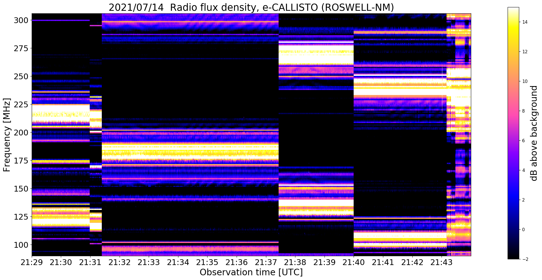This screenshot has height=280, width=542.
Task: Click the 100 frequency tick label
Action: (x=21, y=245)
